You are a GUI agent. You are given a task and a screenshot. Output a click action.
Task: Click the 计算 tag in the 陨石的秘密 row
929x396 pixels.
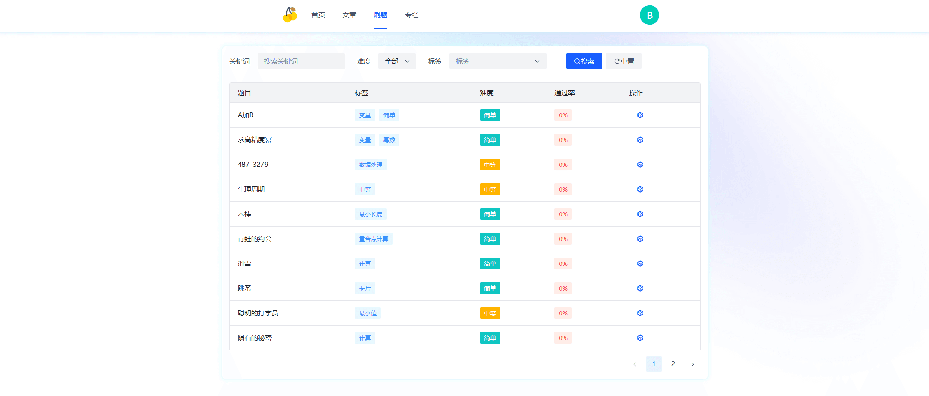[365, 338]
